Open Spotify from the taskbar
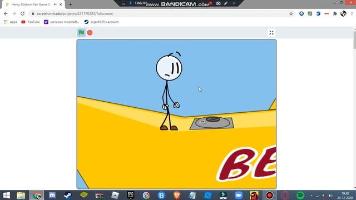356x200 pixels. pos(300,195)
